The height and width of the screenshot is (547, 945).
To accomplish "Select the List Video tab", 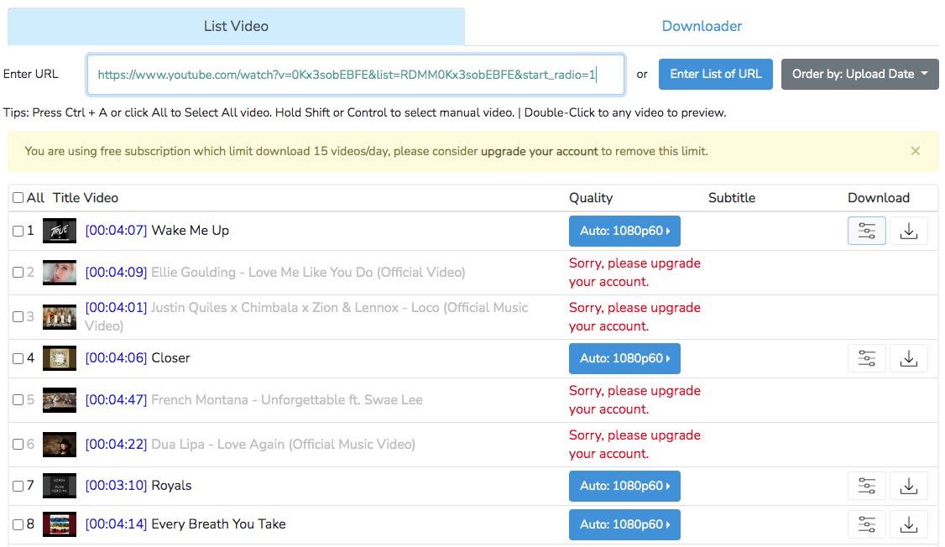I will click(x=236, y=26).
